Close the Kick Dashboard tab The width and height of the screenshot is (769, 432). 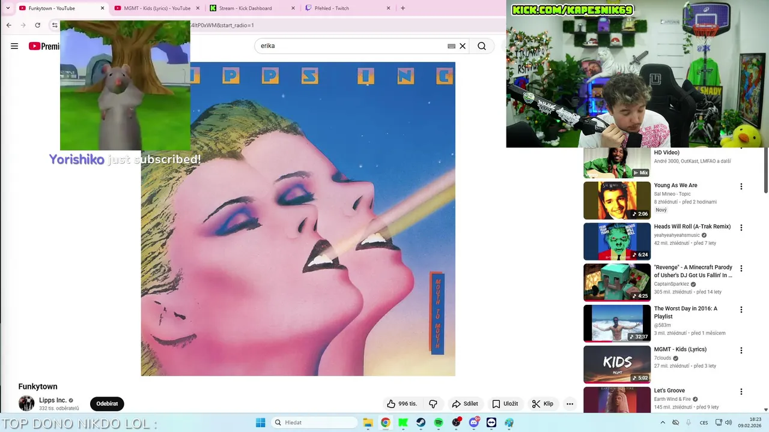(x=293, y=8)
